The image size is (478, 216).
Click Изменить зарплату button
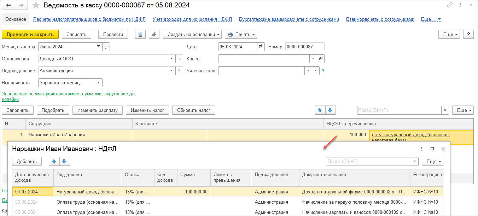click(x=98, y=110)
